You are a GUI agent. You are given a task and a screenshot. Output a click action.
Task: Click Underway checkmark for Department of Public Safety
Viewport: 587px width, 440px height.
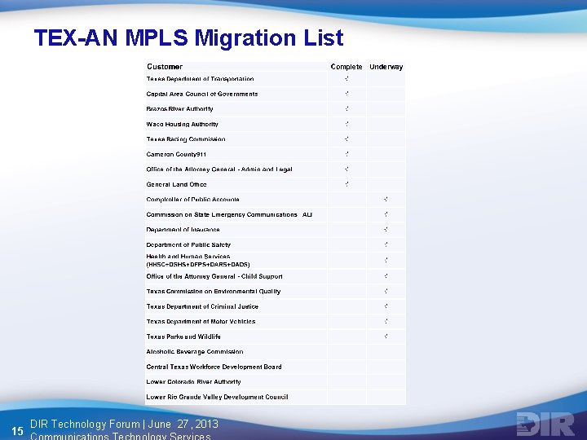point(386,244)
